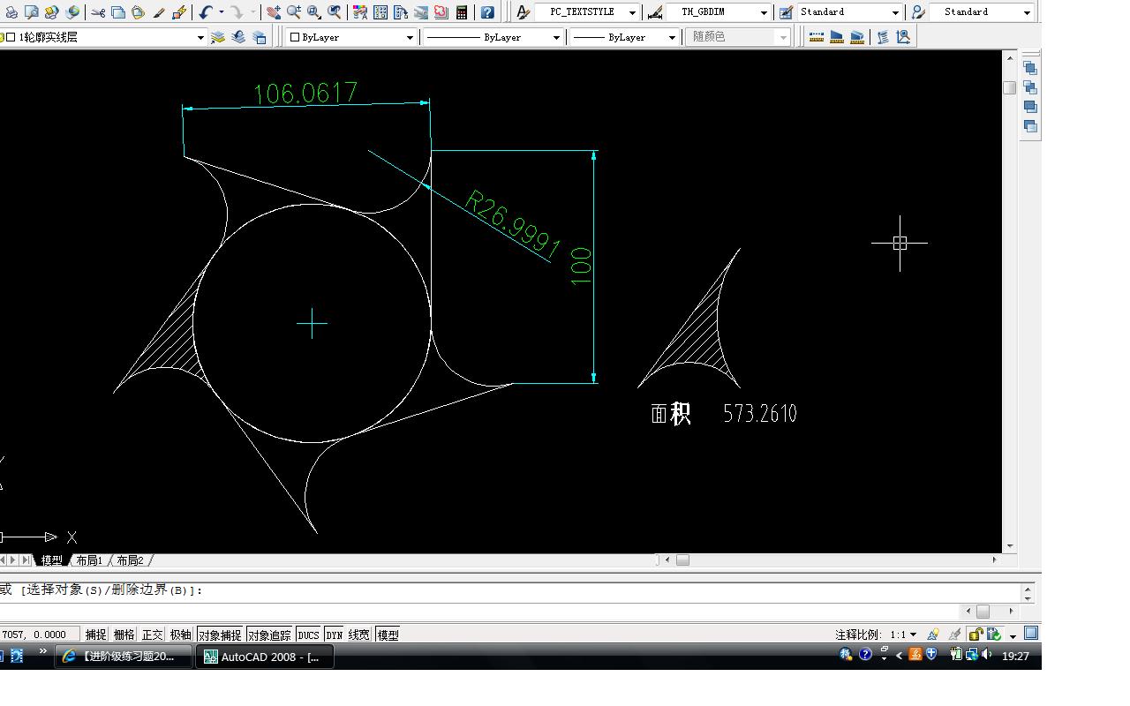
Task: Click the Layer Previous icon
Action: tap(238, 37)
